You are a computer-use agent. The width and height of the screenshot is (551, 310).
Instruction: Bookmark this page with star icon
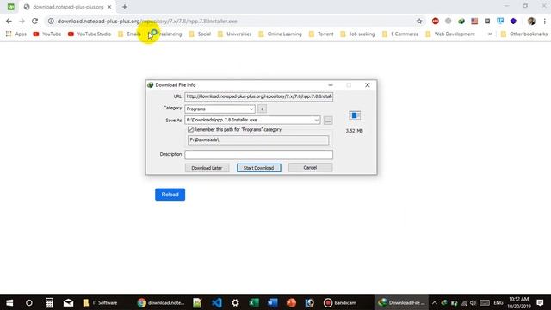click(x=419, y=21)
